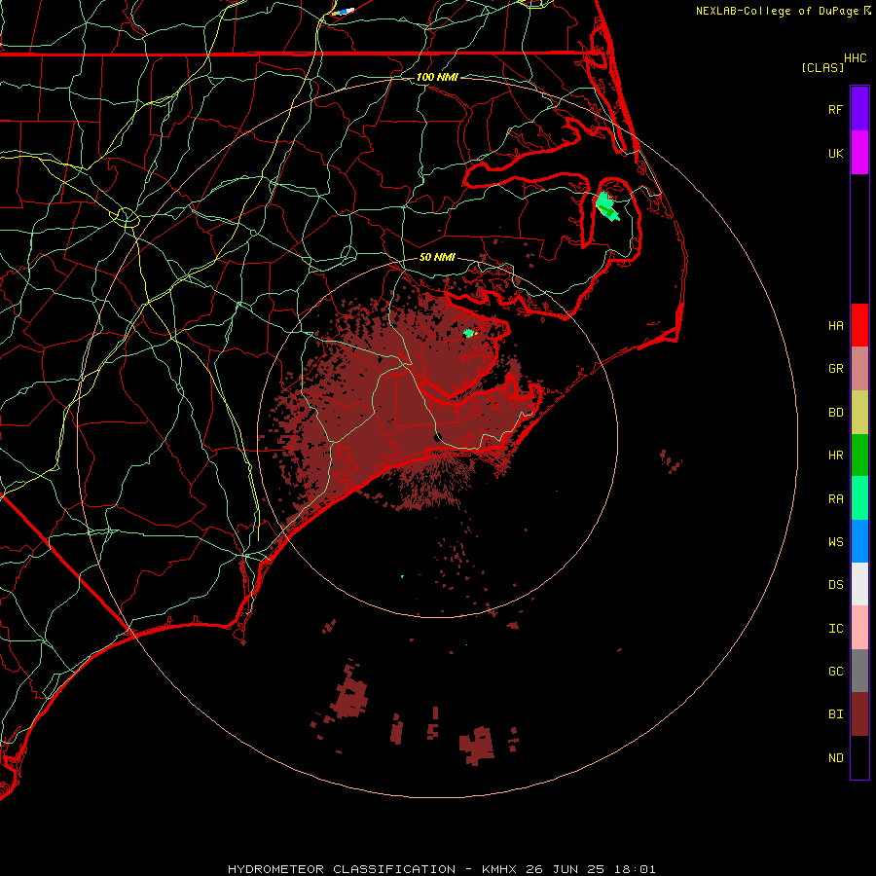Select the WS blue legend swatch
Screen dimensions: 876x876
pyautogui.click(x=859, y=541)
